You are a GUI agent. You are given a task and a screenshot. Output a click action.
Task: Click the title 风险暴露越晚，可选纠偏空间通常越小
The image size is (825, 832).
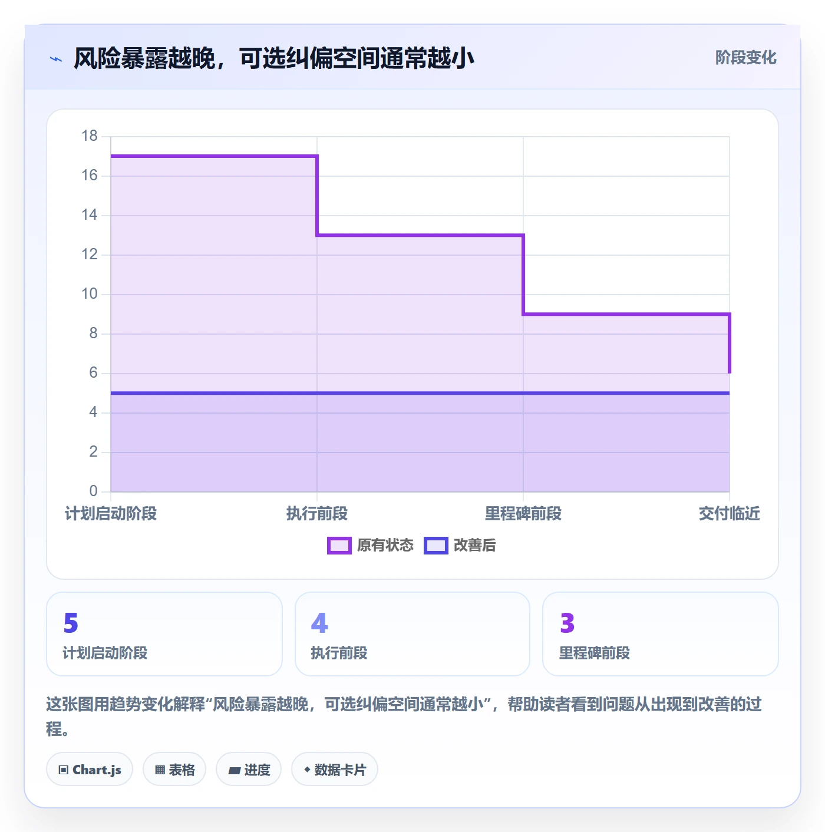274,58
